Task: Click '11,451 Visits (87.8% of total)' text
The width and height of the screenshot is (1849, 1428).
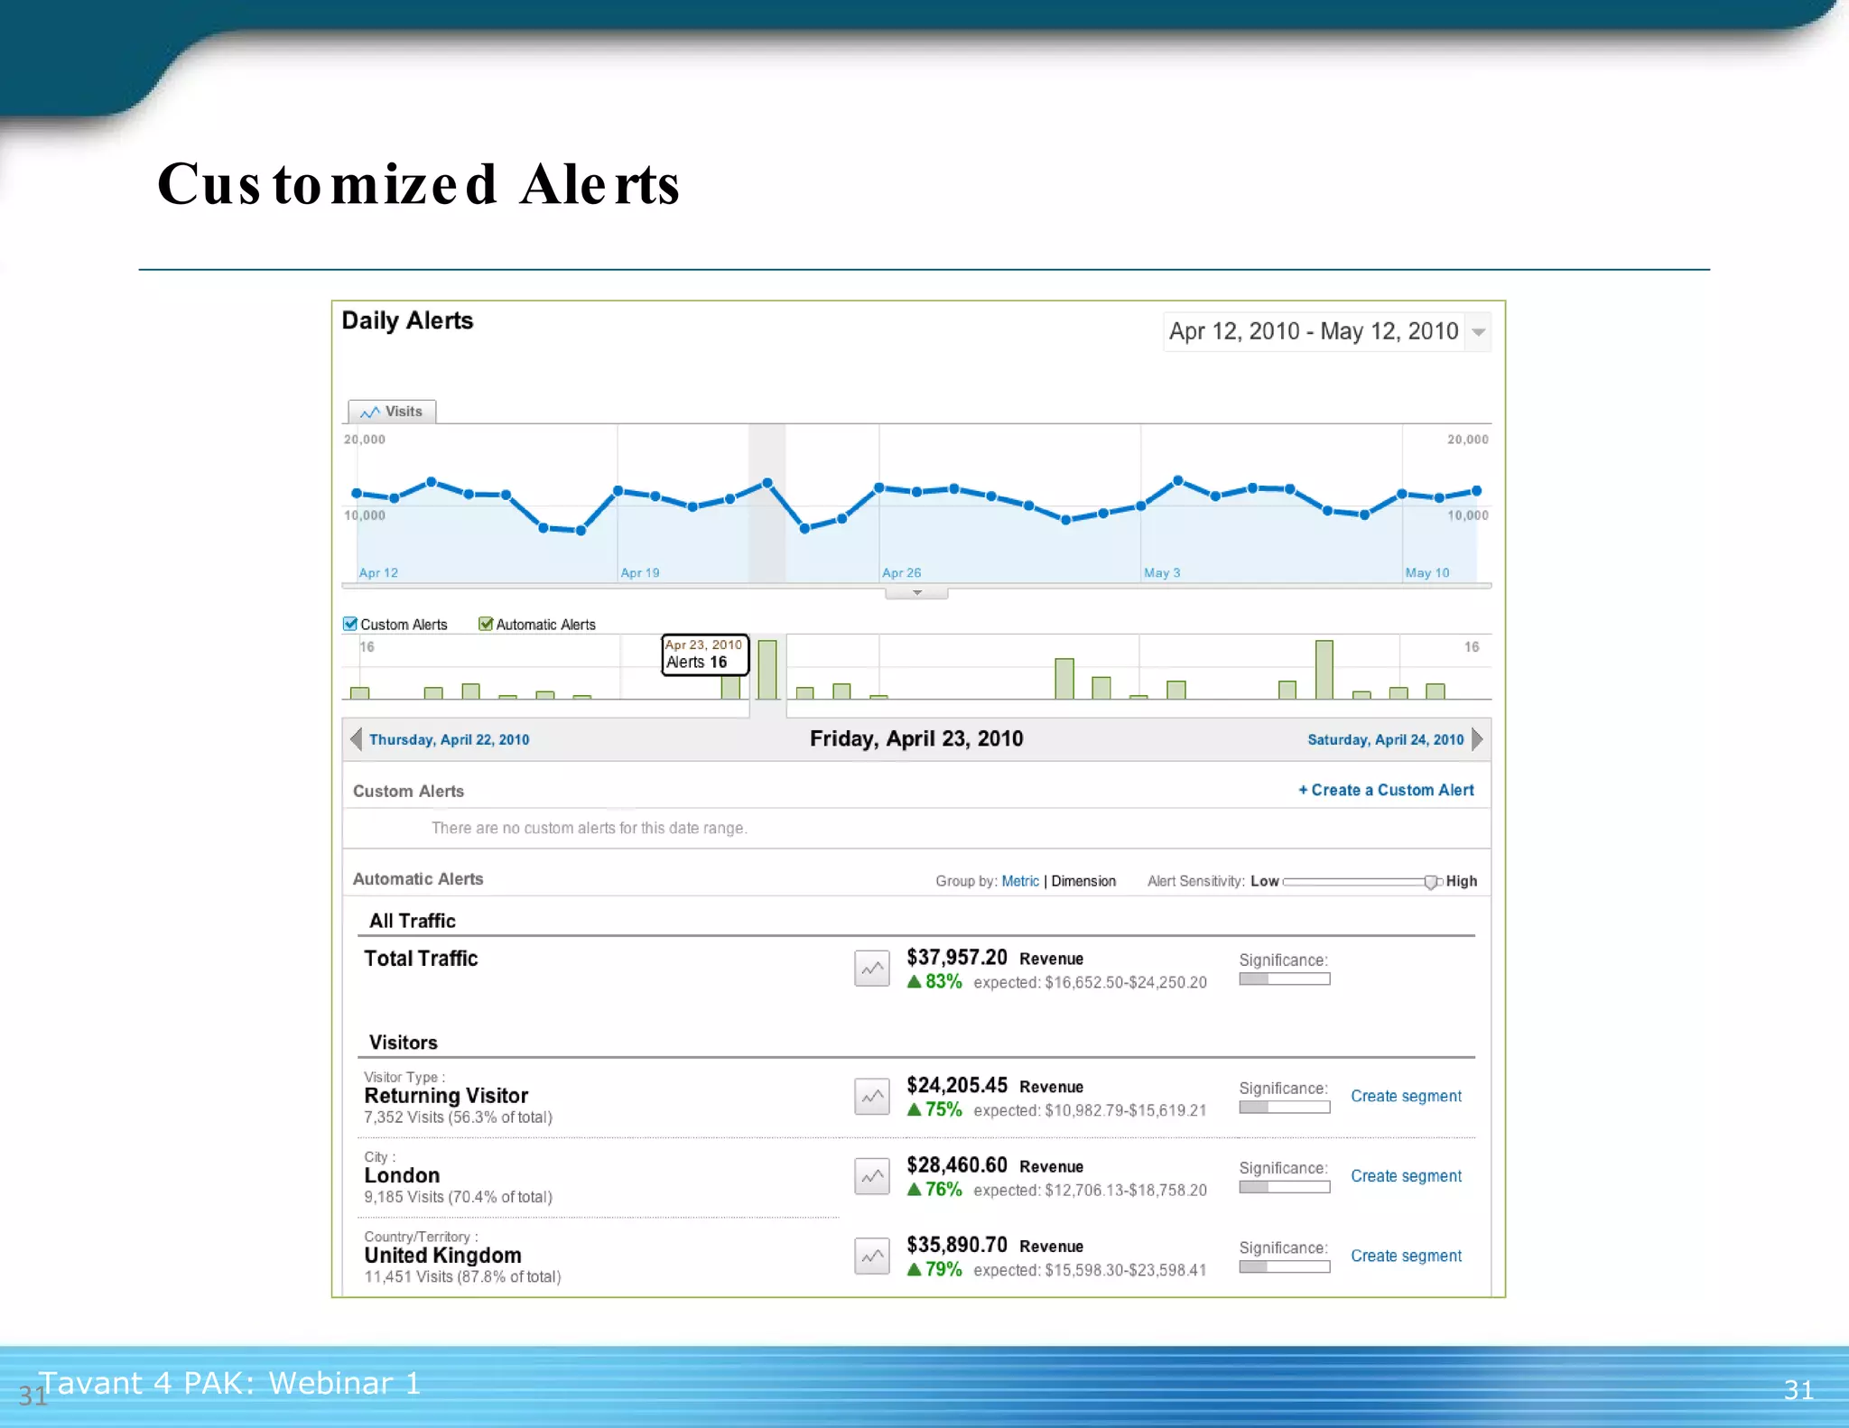Action: click(462, 1277)
